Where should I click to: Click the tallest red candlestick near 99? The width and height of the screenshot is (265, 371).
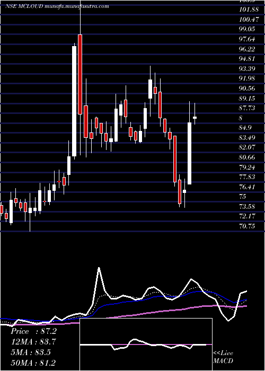tap(80, 74)
